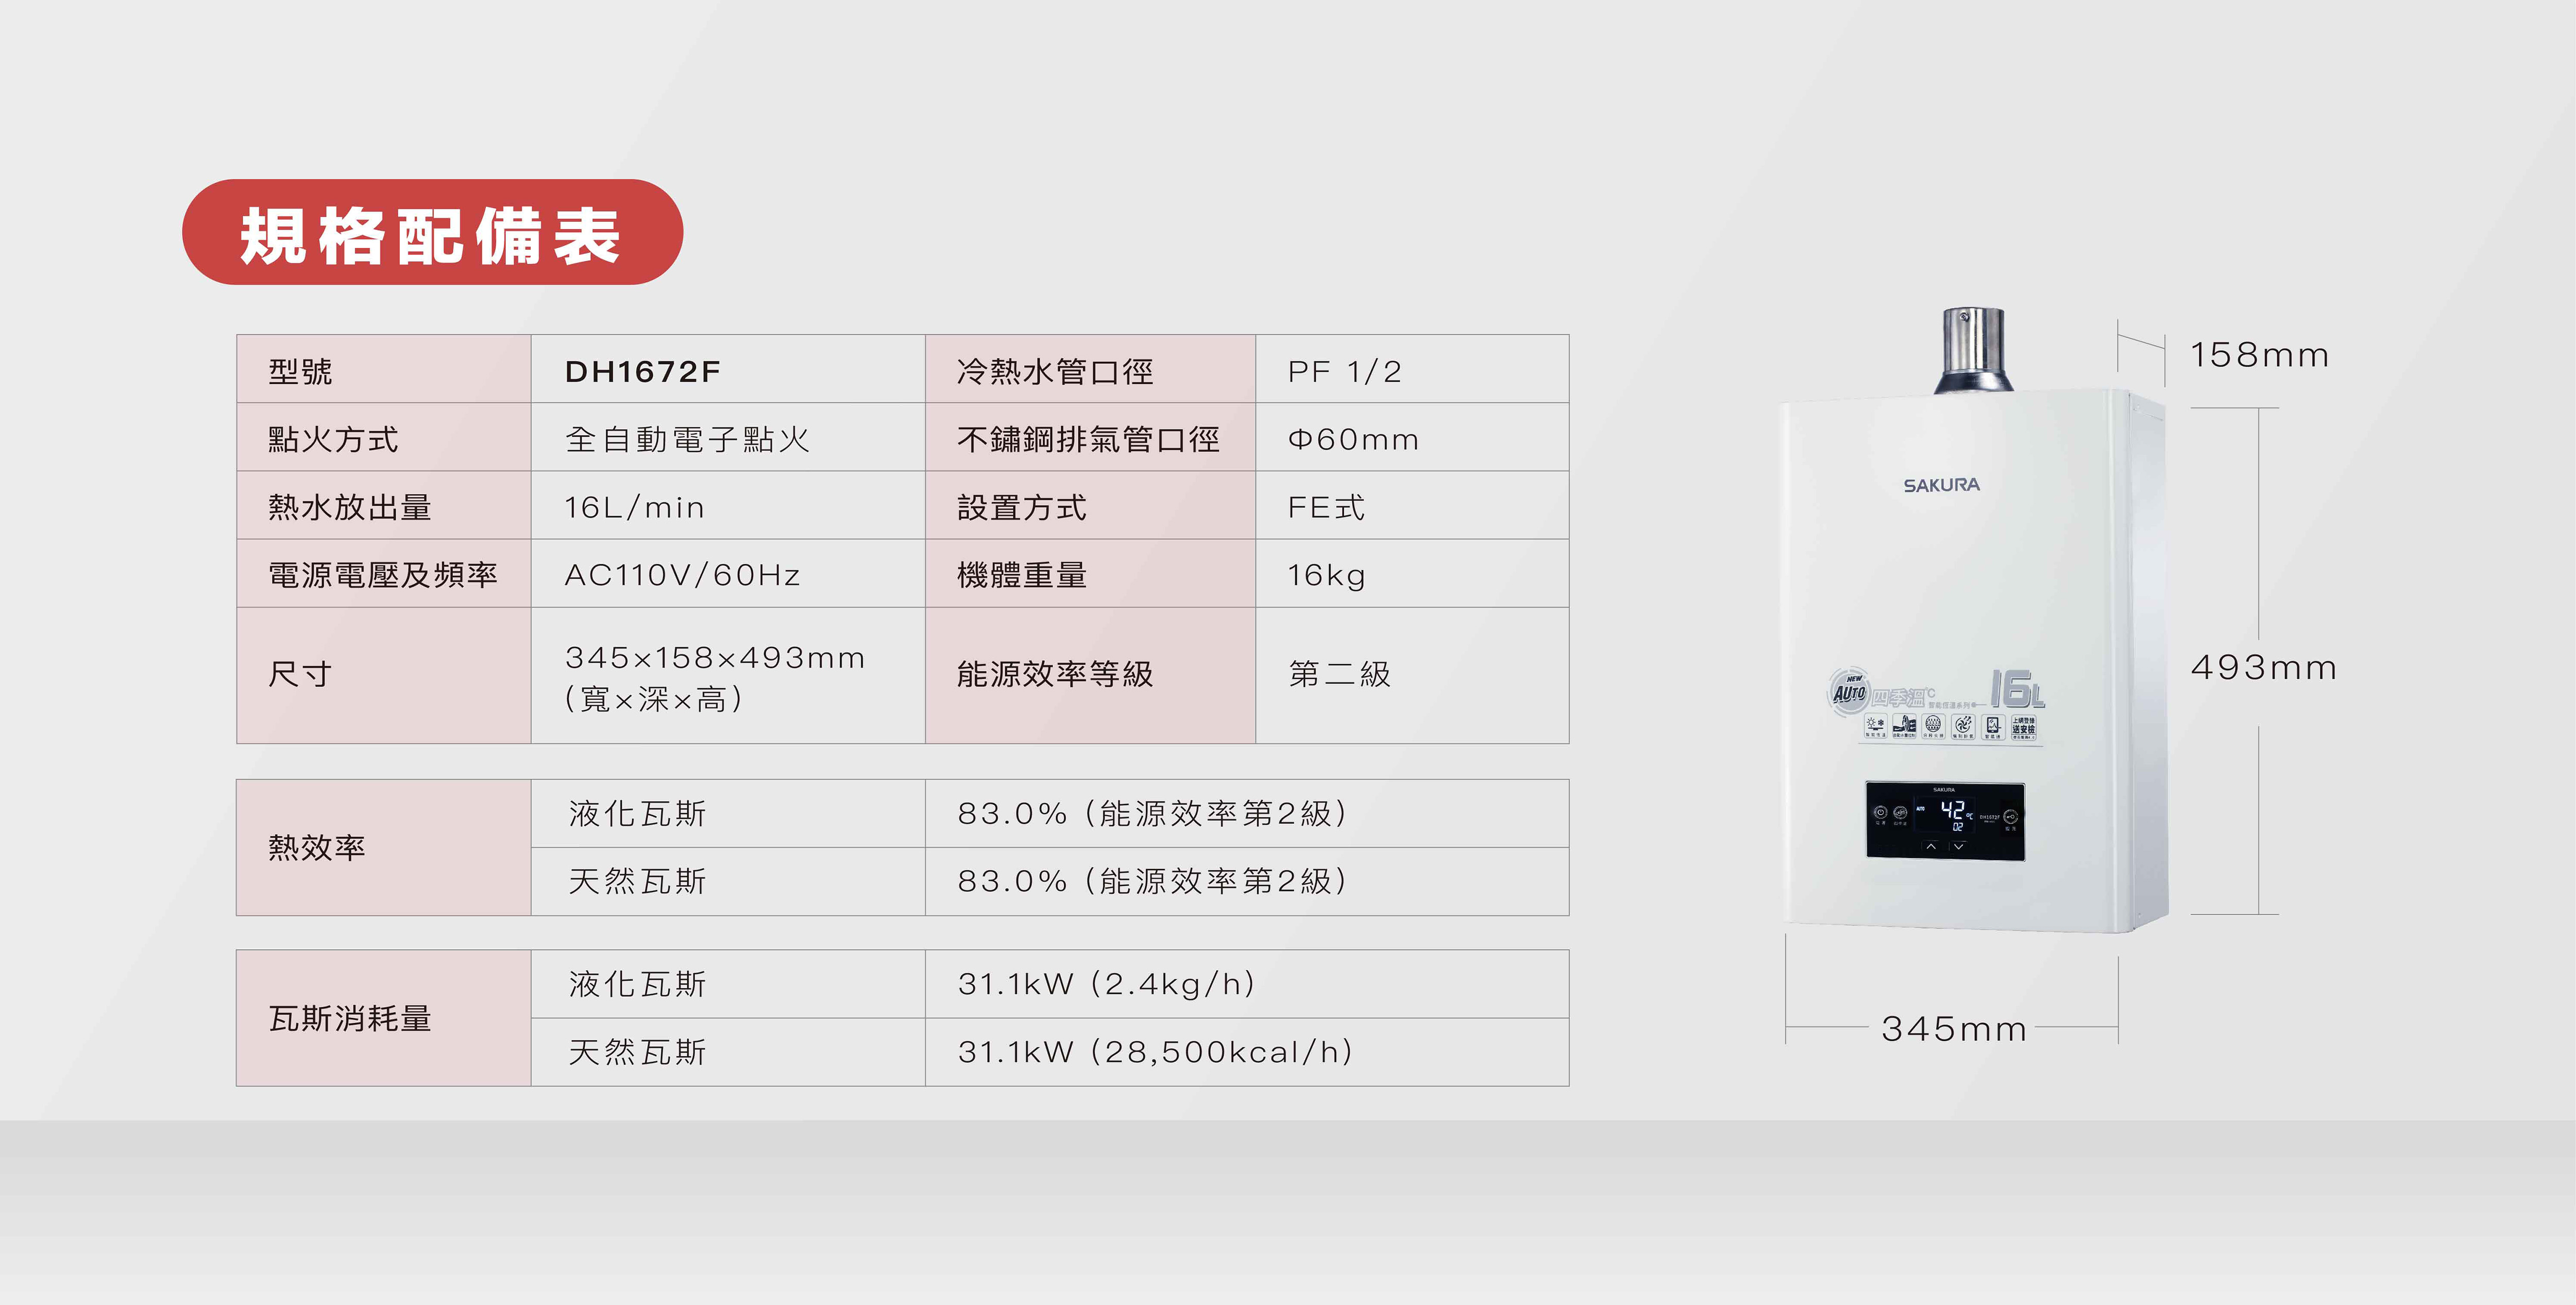This screenshot has width=2576, height=1305.
Task: Click the 42°C temperature display
Action: click(x=1954, y=812)
